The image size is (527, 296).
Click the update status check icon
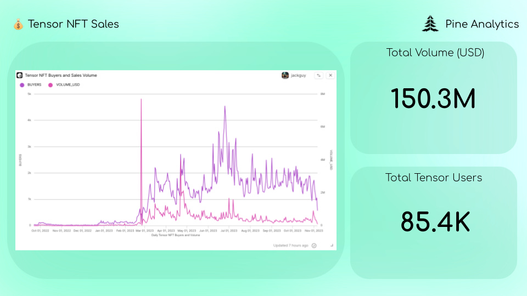coord(314,246)
